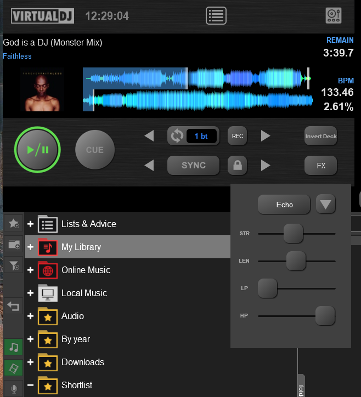
Task: Open the browser list view icon
Action: coord(216,16)
